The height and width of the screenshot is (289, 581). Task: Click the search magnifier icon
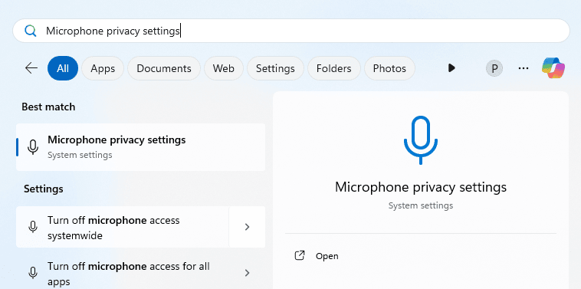pos(31,31)
